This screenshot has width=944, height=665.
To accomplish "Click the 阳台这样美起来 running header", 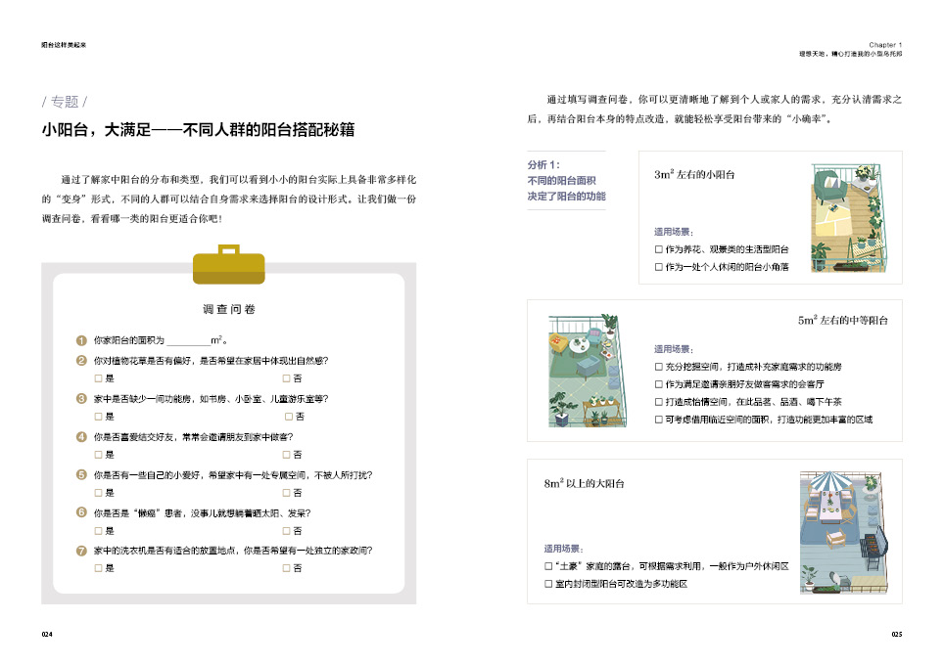I will click(x=64, y=44).
